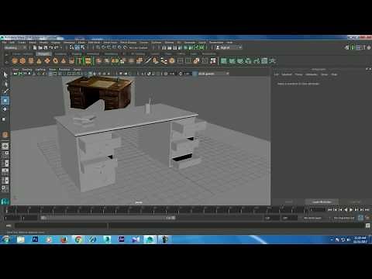This screenshot has width=372, height=279.
Task: Click the Select button in Attribute Editor
Action: (x=289, y=201)
